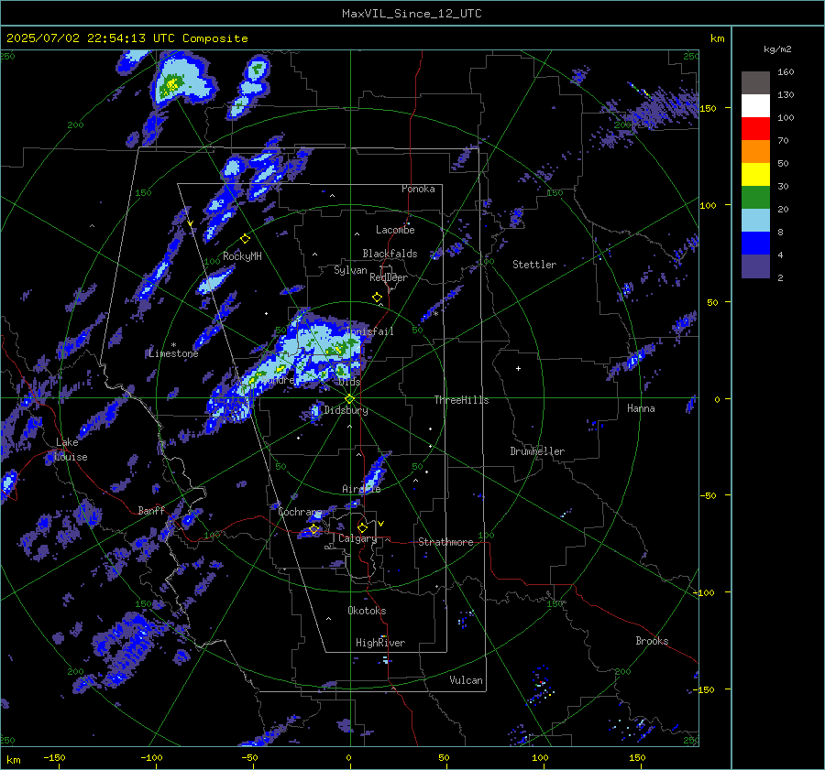Click the 2025/07/02 22:54:13 UTC Composite timestamp
Screen dimensions: 825x770
coord(126,38)
